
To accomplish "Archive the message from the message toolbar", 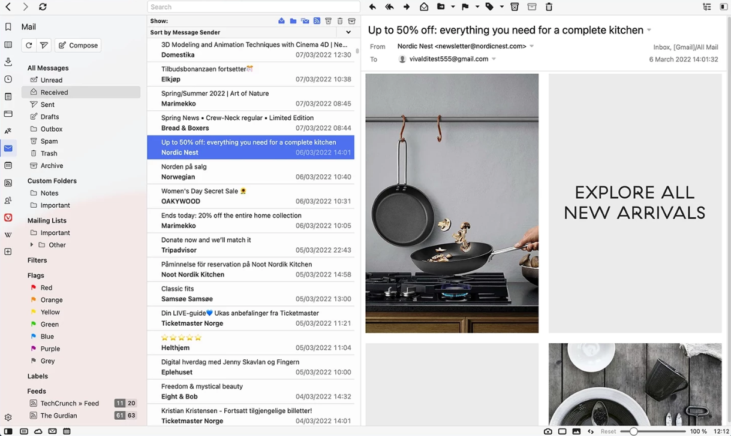I will tap(532, 7).
